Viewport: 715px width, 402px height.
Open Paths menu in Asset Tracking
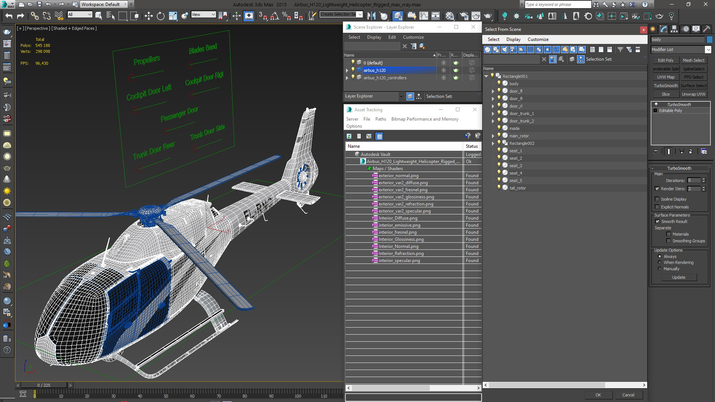pyautogui.click(x=381, y=119)
